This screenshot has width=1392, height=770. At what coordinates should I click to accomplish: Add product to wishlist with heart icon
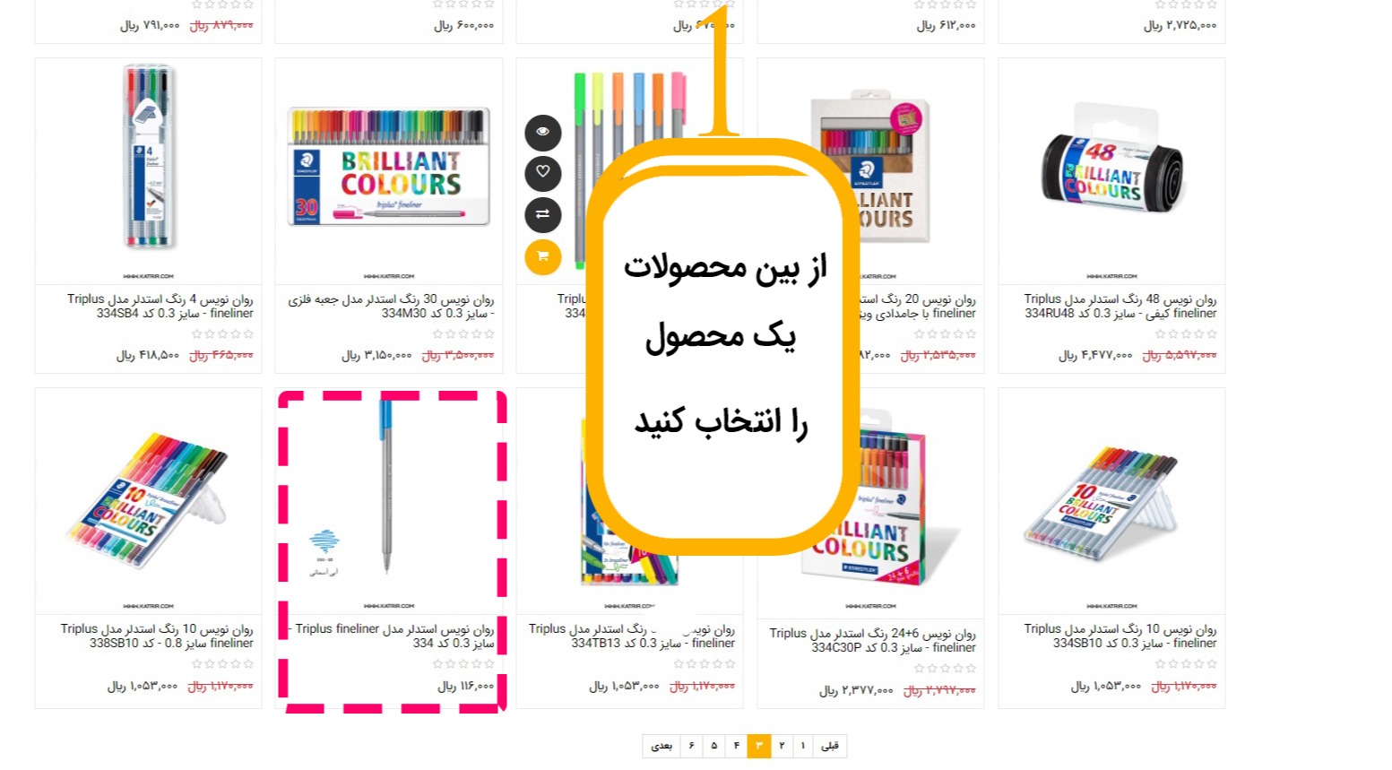[542, 172]
